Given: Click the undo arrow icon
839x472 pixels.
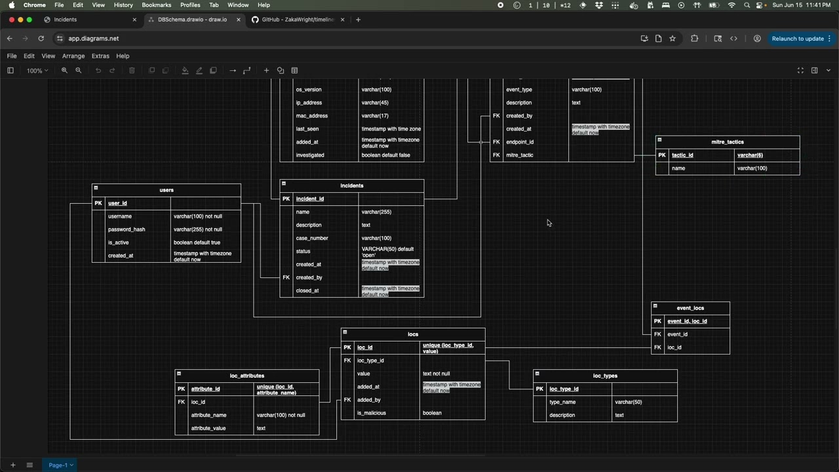Looking at the screenshot, I should click(x=98, y=70).
